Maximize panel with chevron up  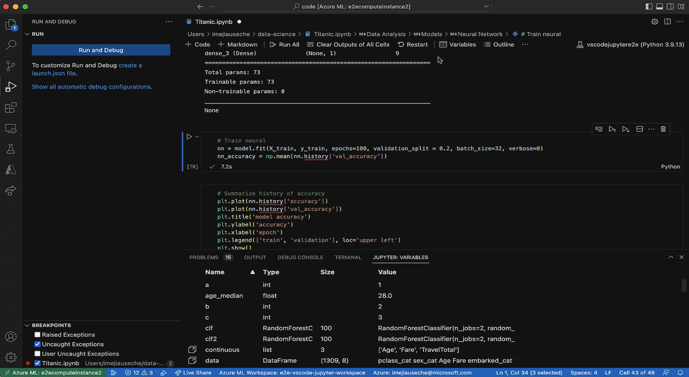671,257
